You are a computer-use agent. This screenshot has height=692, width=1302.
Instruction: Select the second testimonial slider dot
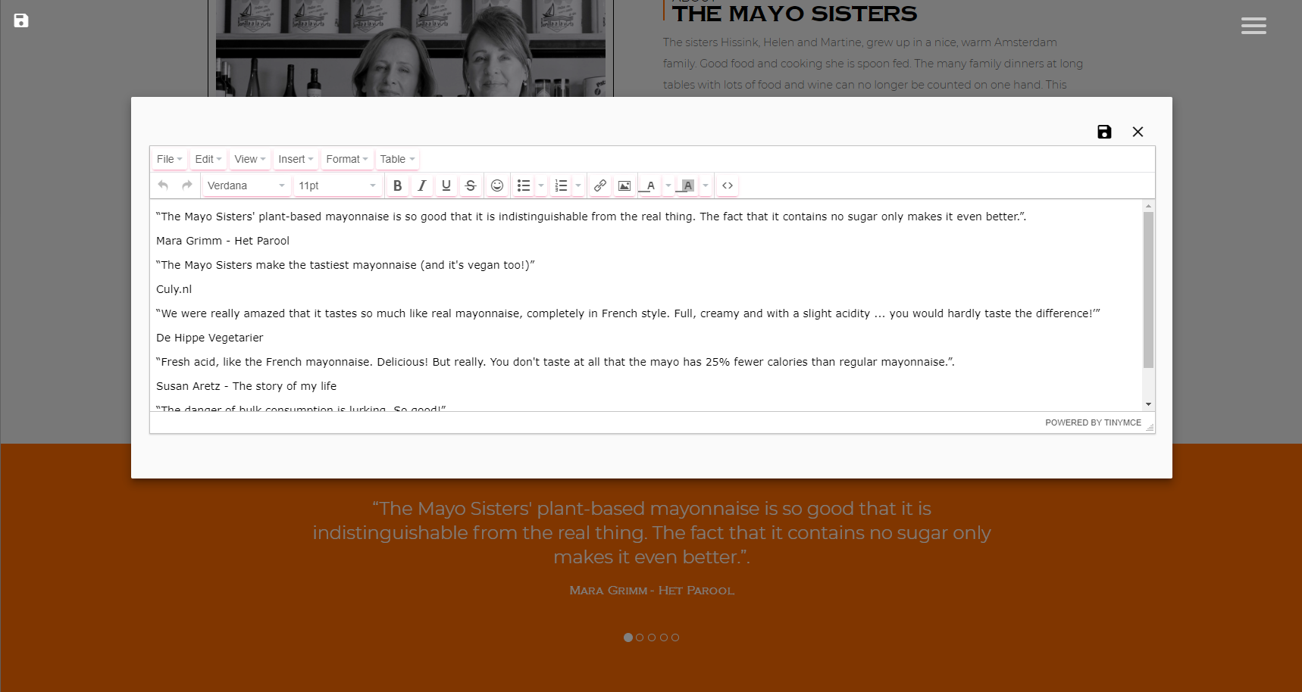(x=640, y=637)
